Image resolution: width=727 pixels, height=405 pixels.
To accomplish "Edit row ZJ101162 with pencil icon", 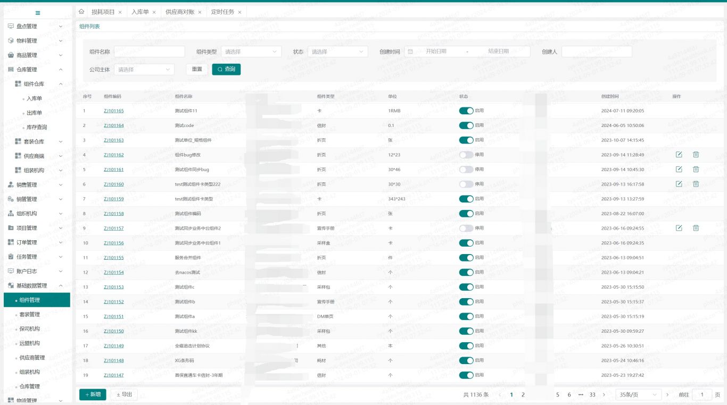I will pyautogui.click(x=679, y=155).
